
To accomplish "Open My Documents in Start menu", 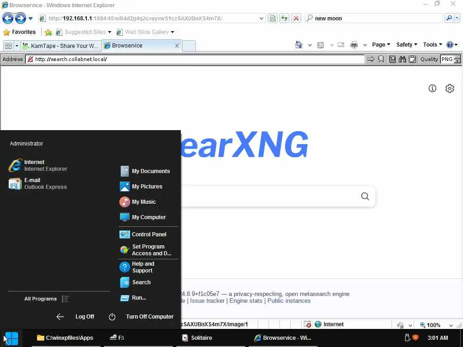I will [145, 171].
